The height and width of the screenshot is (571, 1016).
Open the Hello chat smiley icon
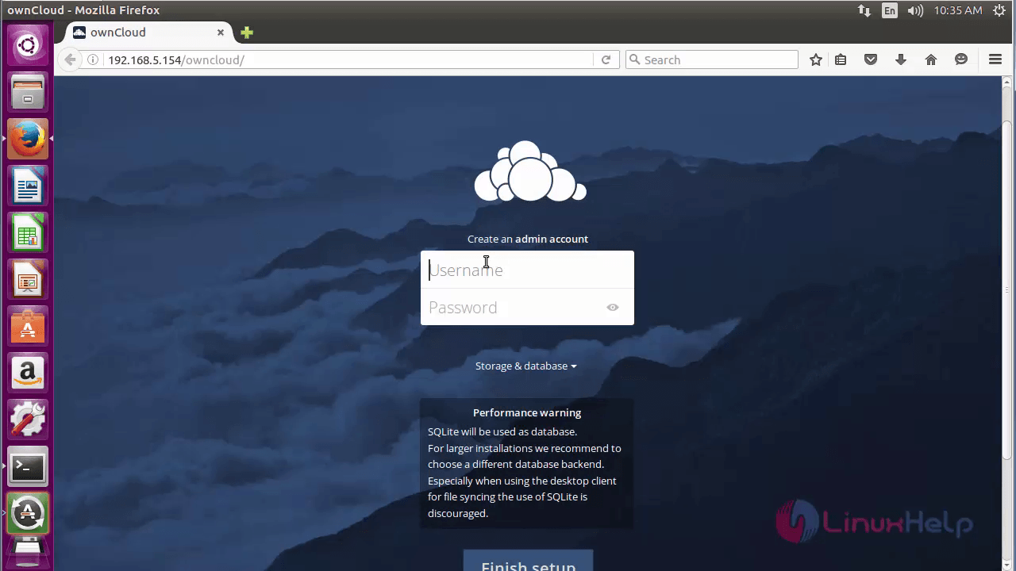click(x=961, y=59)
